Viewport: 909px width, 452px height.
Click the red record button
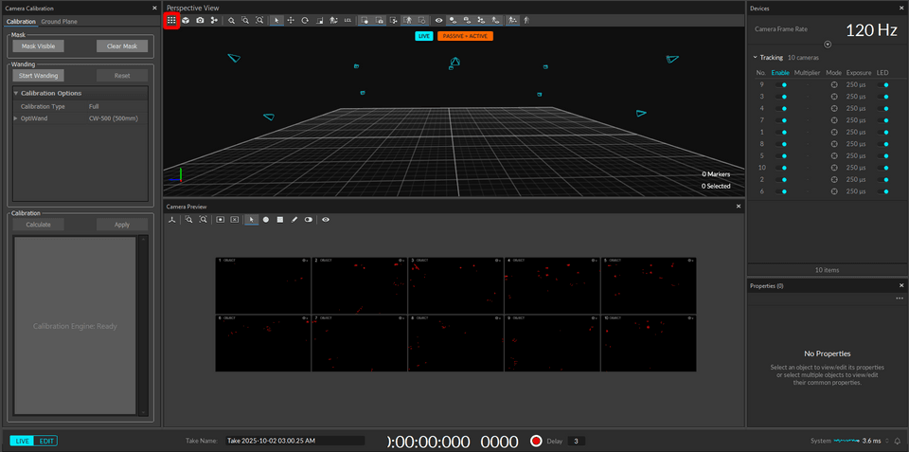pyautogui.click(x=536, y=441)
